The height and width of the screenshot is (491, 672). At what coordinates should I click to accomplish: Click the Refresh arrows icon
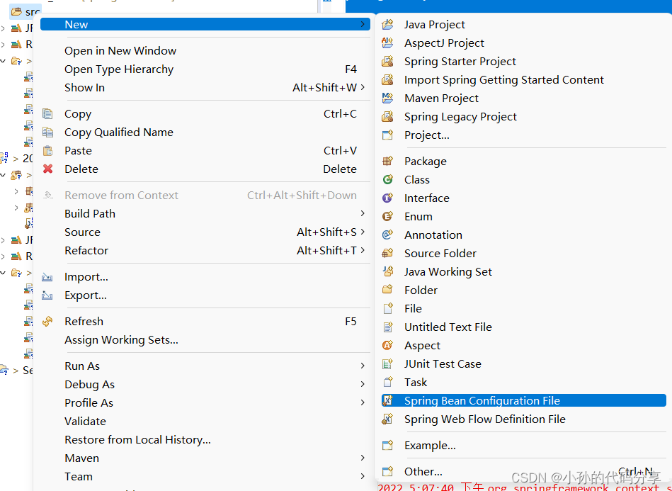[x=47, y=321]
